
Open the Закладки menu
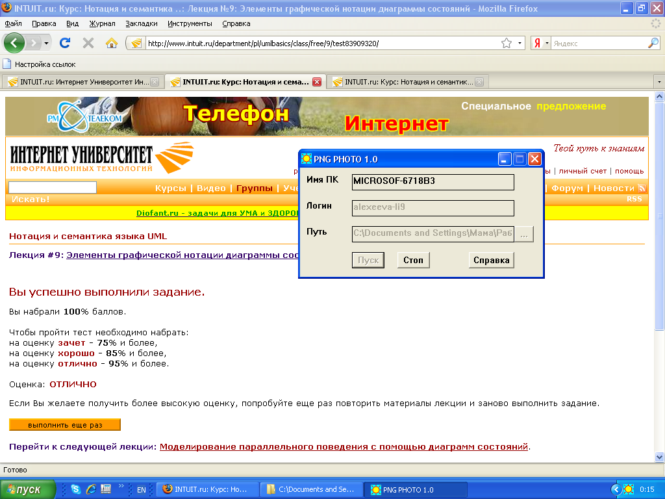tap(142, 24)
